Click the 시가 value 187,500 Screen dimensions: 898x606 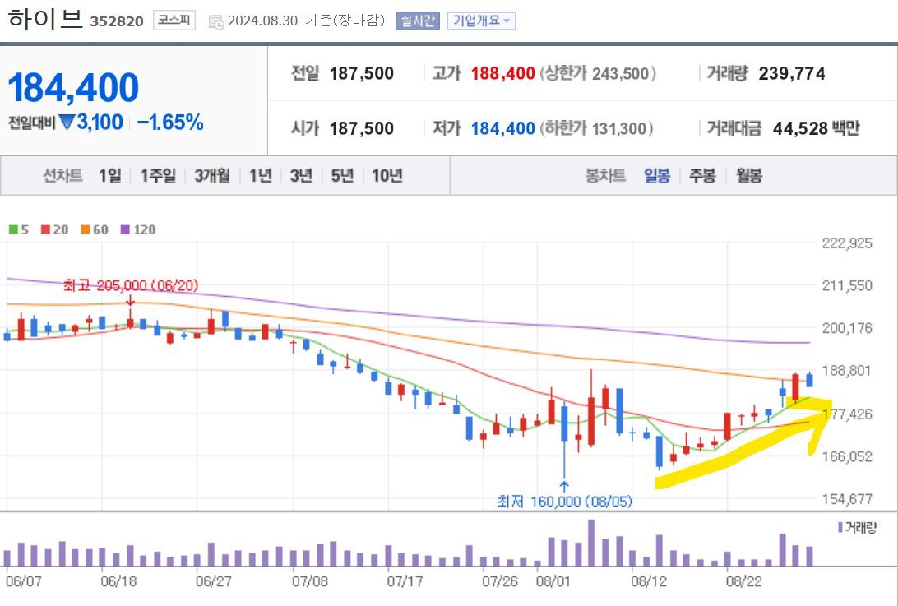point(362,128)
